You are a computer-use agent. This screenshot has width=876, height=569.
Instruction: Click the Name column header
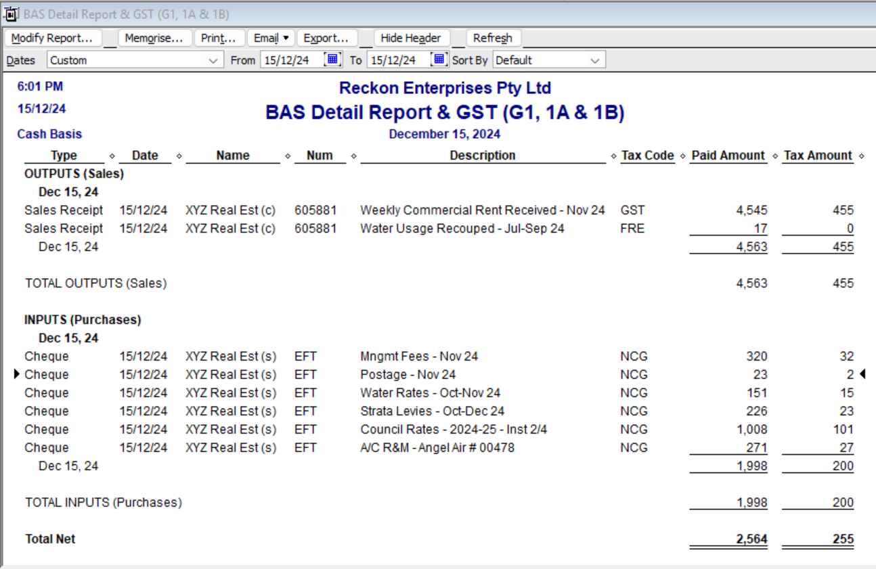click(x=233, y=156)
